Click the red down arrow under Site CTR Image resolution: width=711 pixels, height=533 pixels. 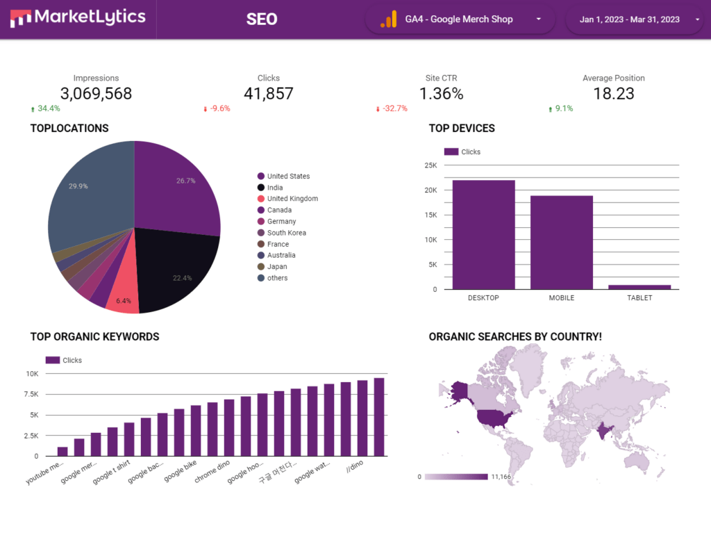378,109
